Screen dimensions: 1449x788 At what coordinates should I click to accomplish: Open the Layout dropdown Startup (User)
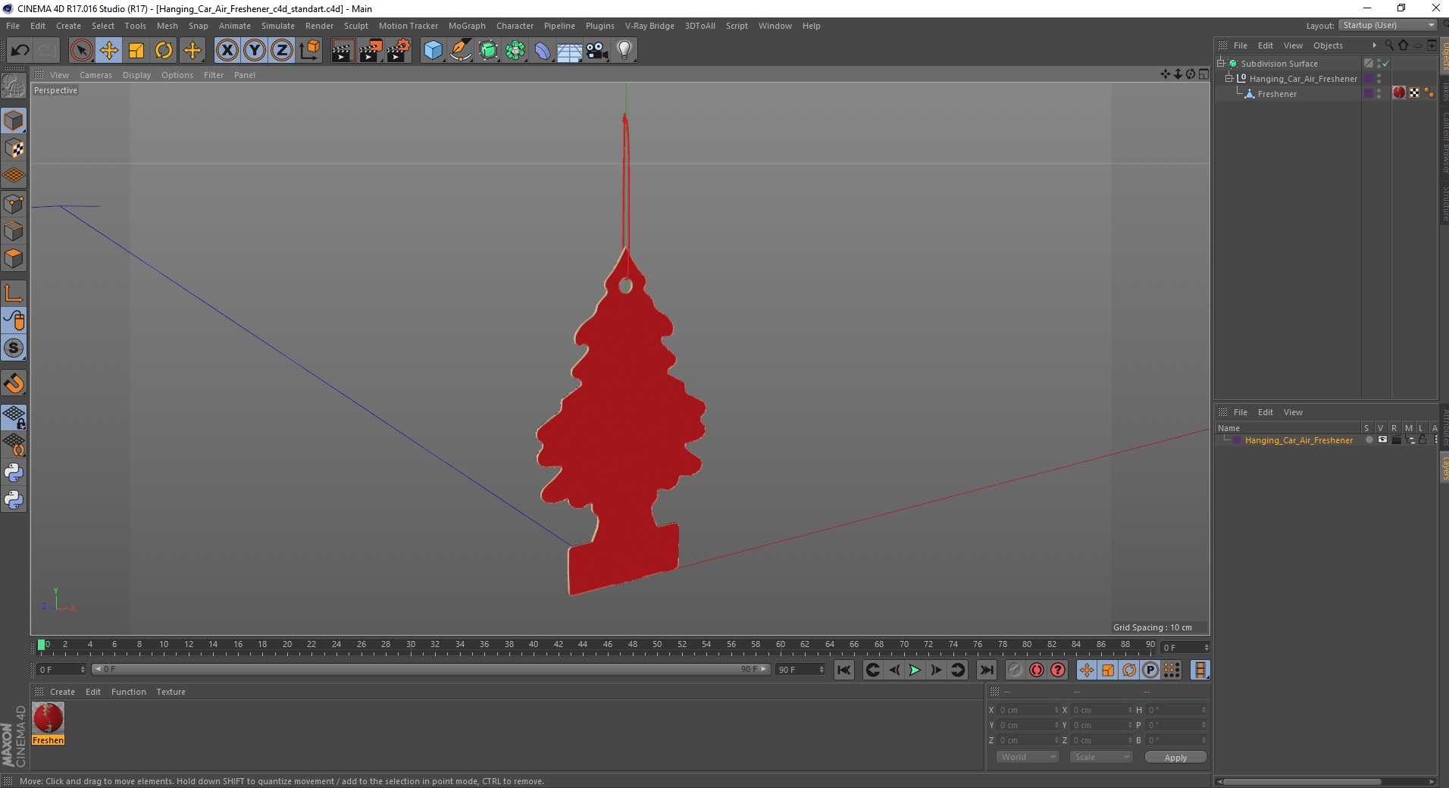[x=1388, y=25]
